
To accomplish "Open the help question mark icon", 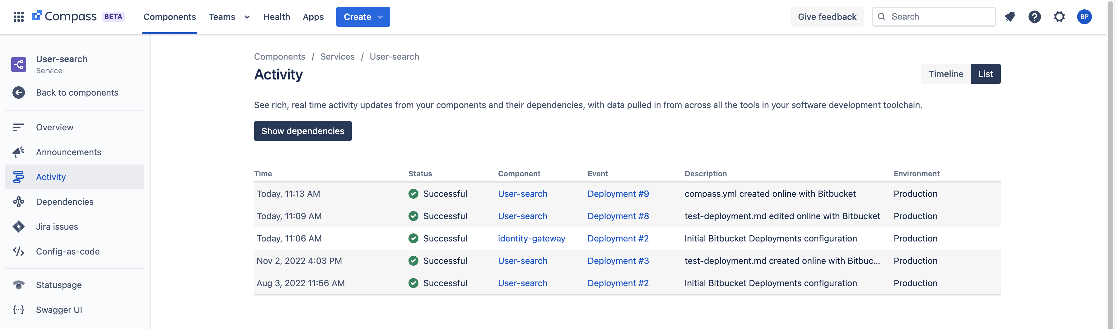I will point(1034,17).
